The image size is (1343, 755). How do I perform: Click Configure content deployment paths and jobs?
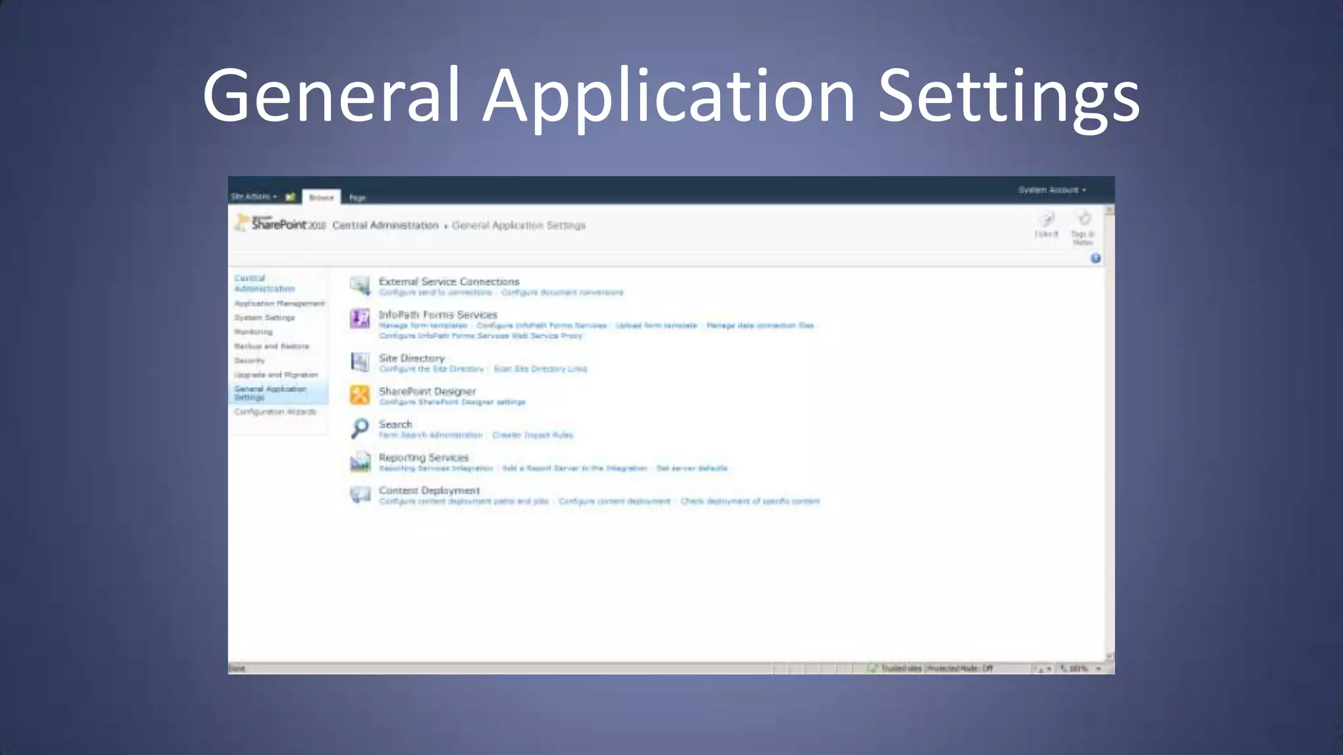464,501
